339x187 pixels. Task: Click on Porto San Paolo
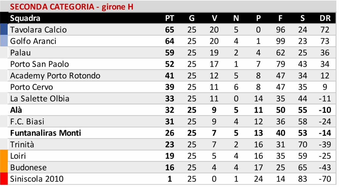pos(39,64)
